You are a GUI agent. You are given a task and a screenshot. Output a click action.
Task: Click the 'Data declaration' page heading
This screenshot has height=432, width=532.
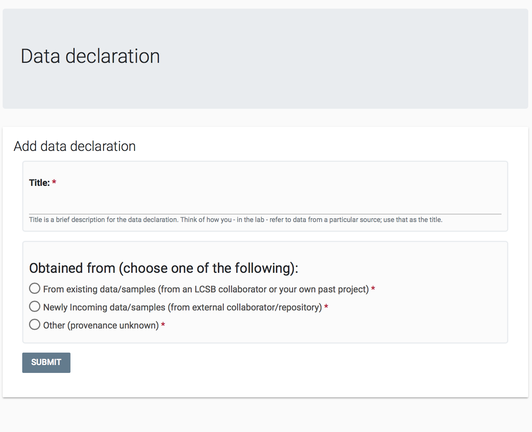tap(90, 56)
